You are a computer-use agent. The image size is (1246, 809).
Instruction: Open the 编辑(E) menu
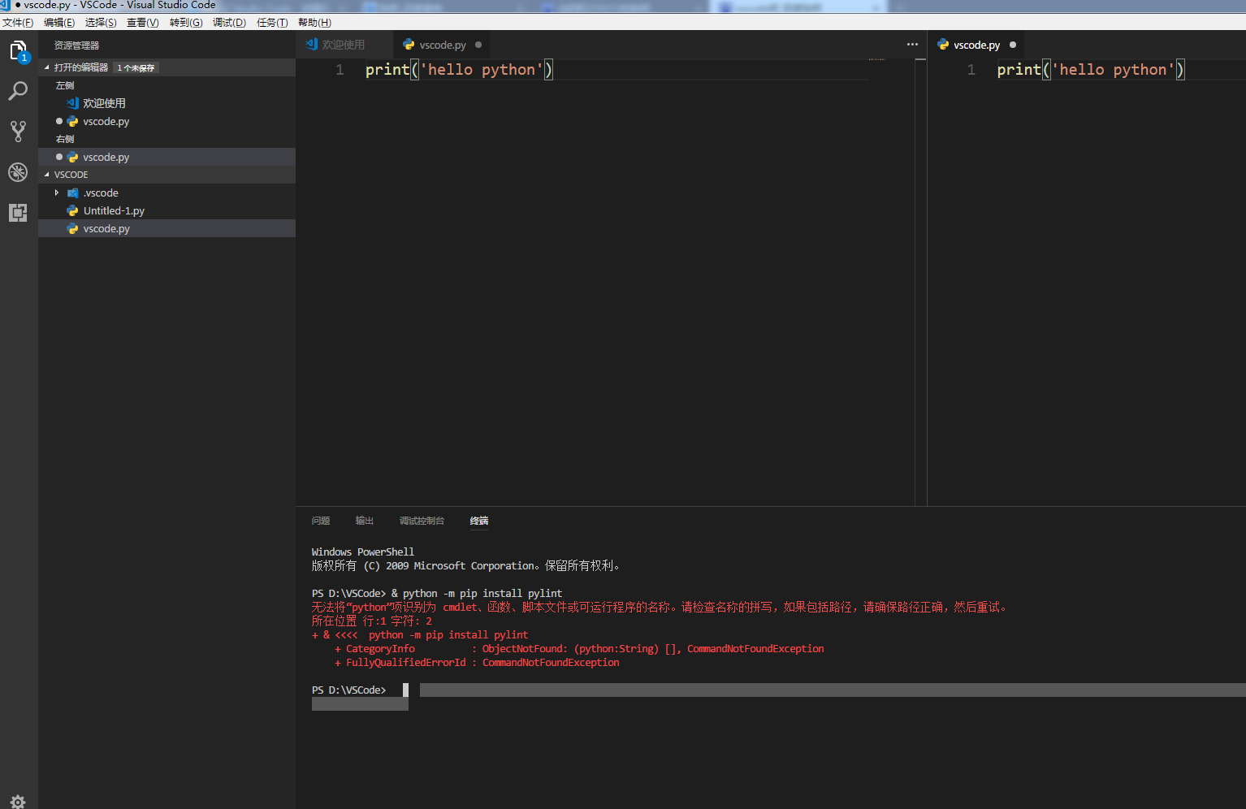[59, 23]
